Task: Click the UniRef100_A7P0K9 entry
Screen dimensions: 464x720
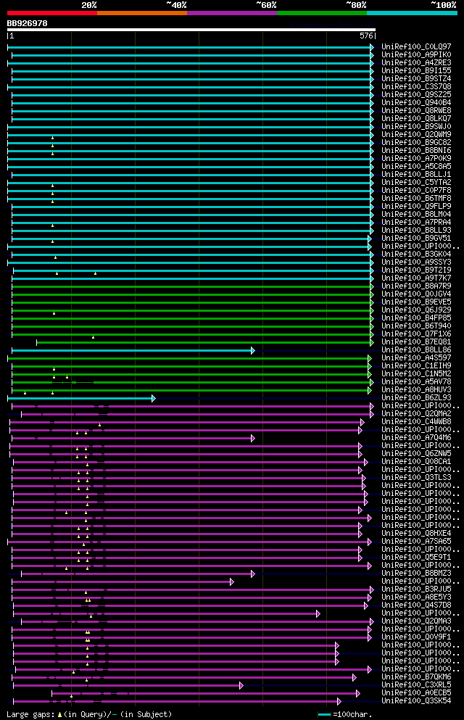Action: coord(416,158)
